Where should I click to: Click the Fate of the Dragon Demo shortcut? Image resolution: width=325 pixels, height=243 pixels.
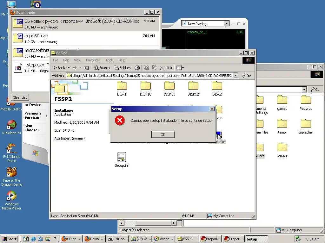[x=12, y=177]
